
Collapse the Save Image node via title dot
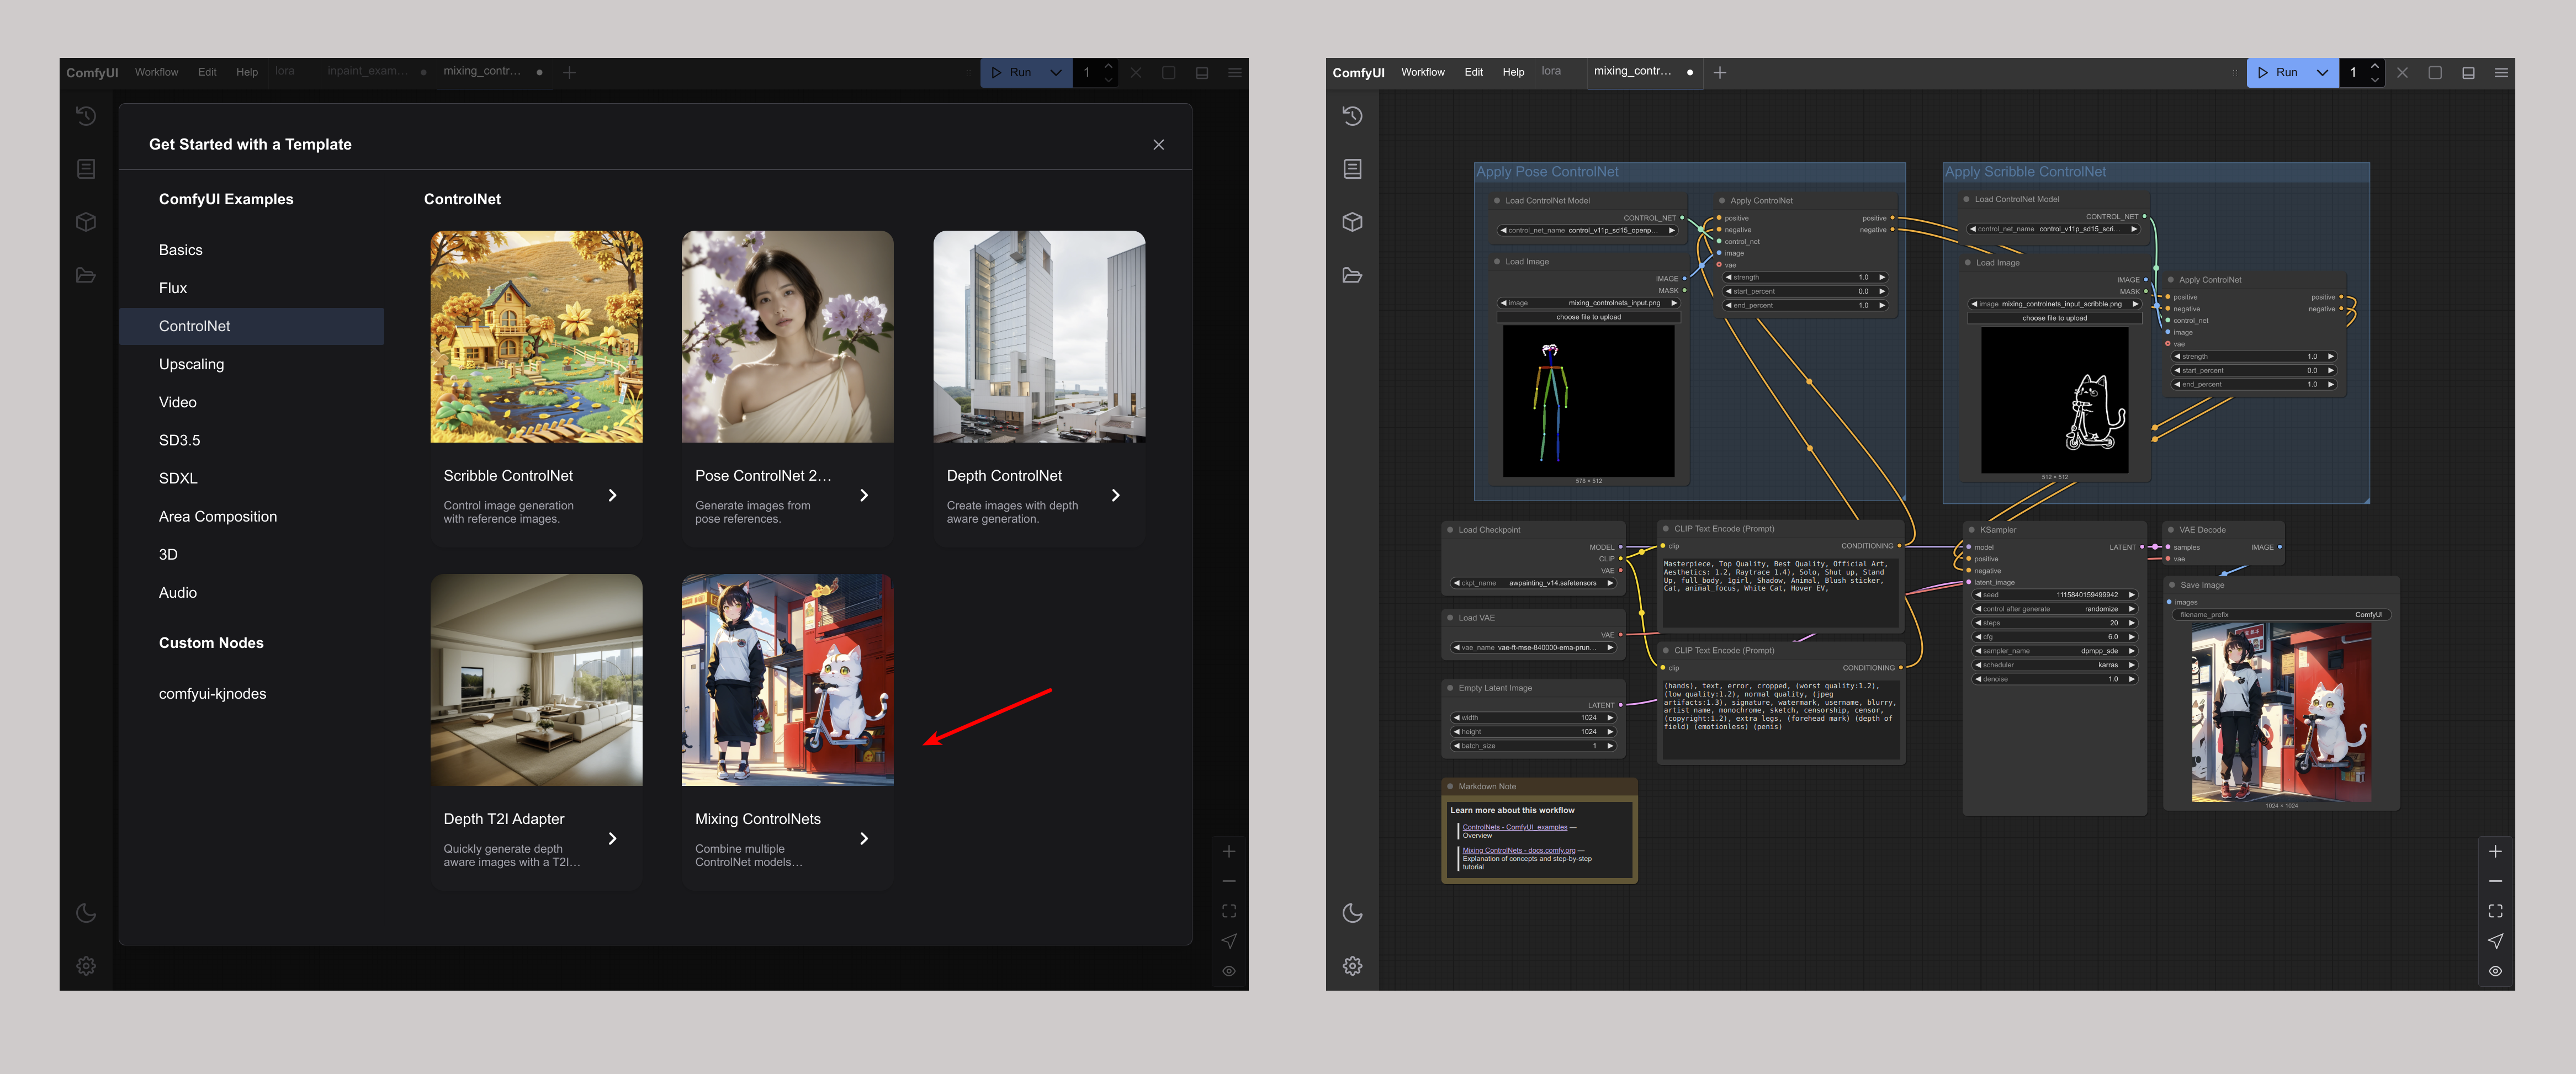(x=2171, y=585)
